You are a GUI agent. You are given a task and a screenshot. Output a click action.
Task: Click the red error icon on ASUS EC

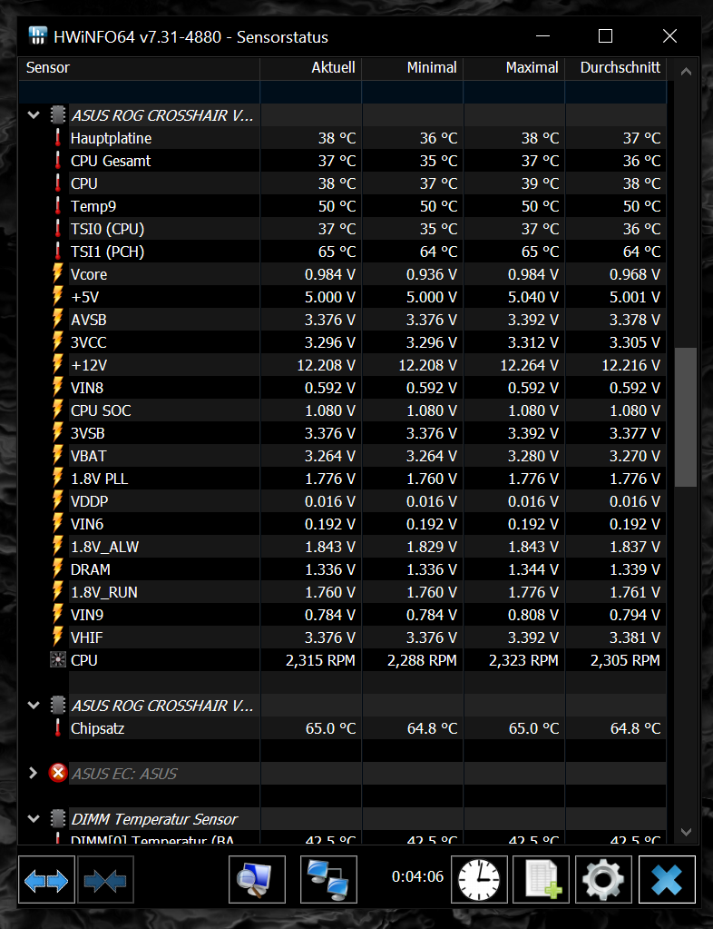click(58, 773)
